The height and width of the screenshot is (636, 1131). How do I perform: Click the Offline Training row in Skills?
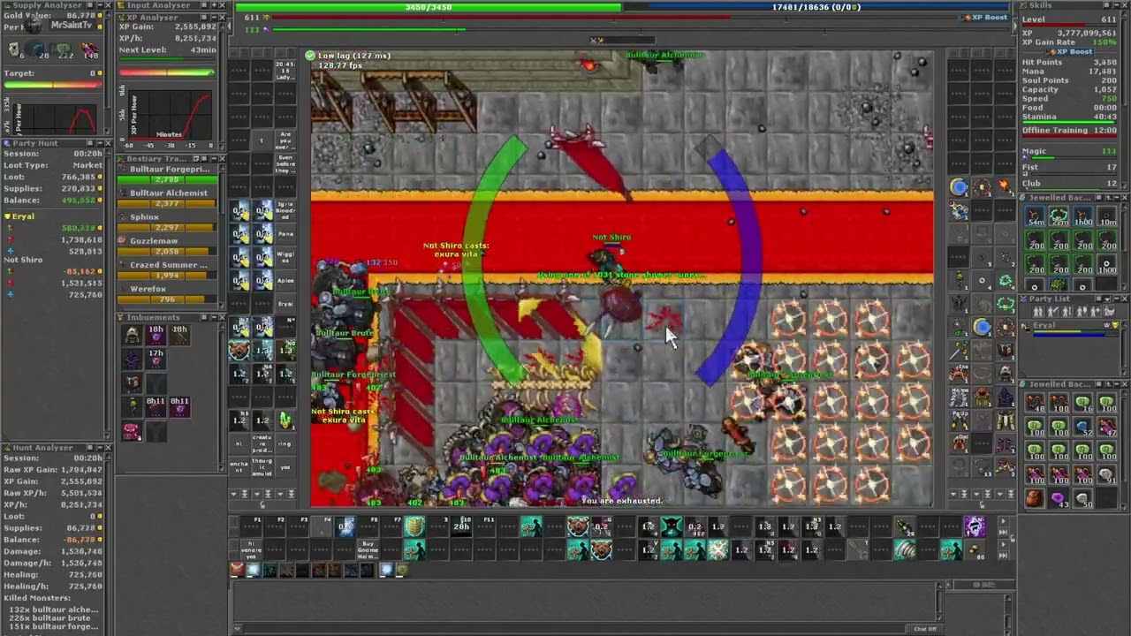point(1070,131)
